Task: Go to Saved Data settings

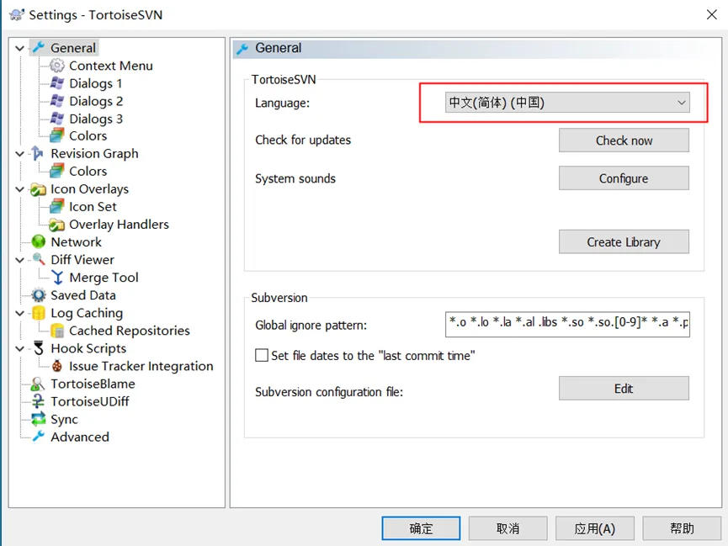Action: pyautogui.click(x=83, y=294)
